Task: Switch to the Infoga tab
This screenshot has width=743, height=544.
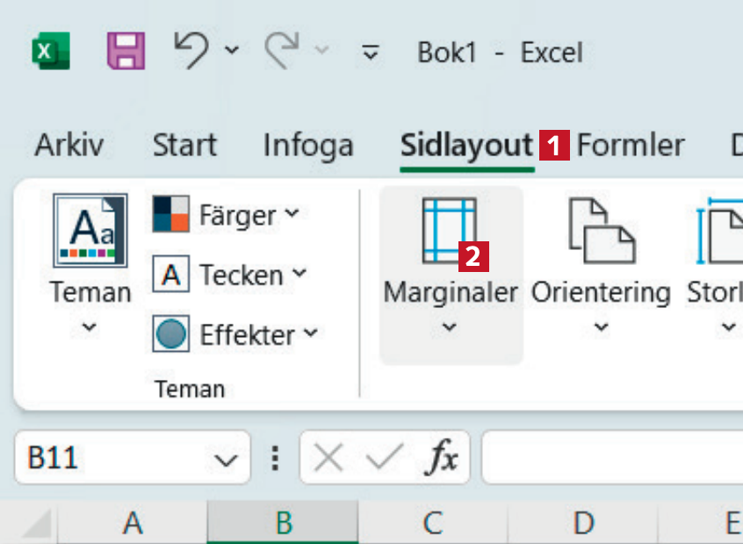Action: click(307, 145)
